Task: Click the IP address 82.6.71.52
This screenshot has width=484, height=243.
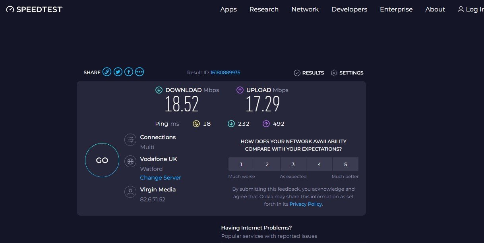Action: pyautogui.click(x=153, y=199)
